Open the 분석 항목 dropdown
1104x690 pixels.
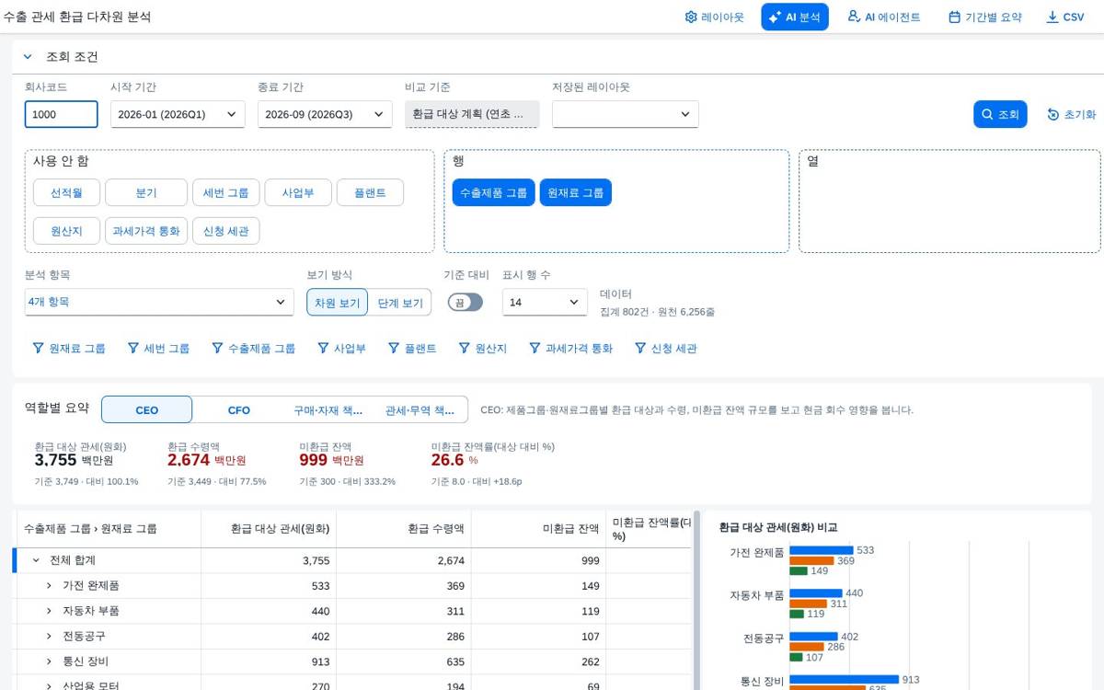click(159, 302)
